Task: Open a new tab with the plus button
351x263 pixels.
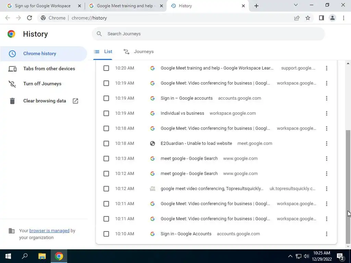Action: pyautogui.click(x=256, y=6)
